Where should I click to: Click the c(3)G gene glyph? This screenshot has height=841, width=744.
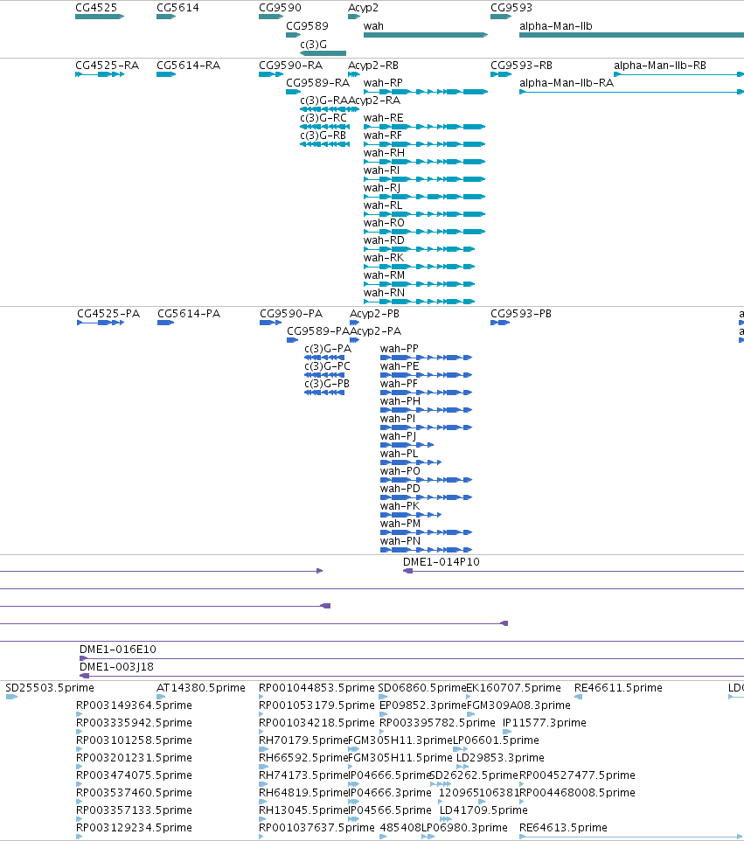pos(323,53)
